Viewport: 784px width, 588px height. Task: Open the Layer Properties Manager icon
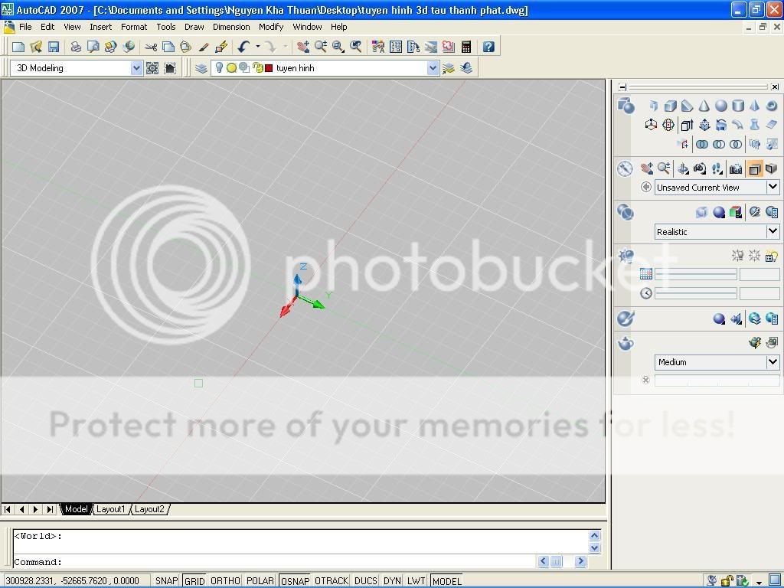(201, 68)
